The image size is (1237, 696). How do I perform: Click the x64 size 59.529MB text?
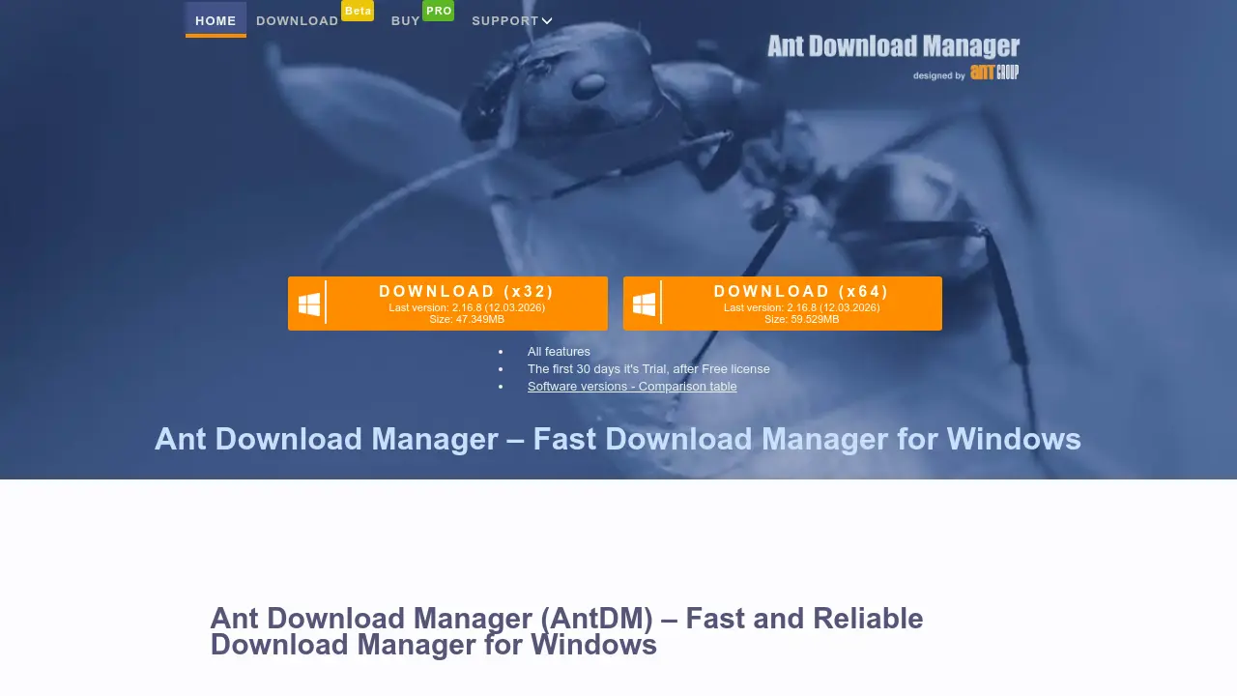click(x=802, y=320)
